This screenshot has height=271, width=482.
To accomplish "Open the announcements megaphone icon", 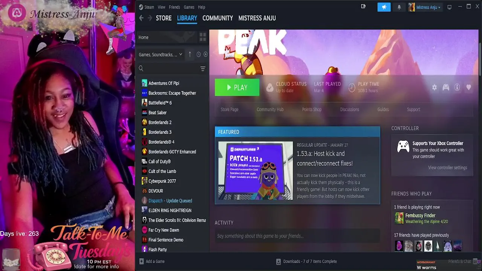I will 384,7.
